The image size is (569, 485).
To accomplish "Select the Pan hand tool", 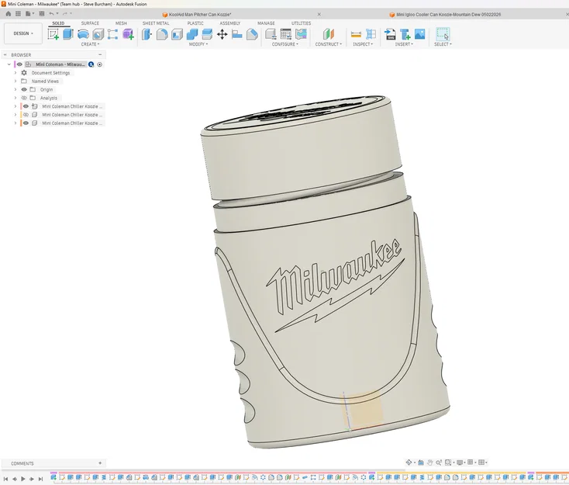I will click(x=430, y=462).
